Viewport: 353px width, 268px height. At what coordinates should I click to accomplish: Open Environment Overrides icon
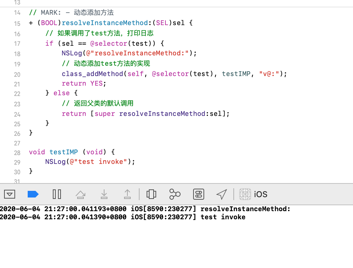(x=199, y=194)
